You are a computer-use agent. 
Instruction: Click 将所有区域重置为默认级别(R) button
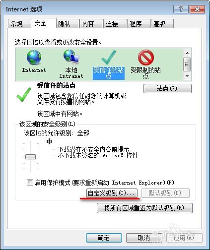pyautogui.click(x=144, y=208)
